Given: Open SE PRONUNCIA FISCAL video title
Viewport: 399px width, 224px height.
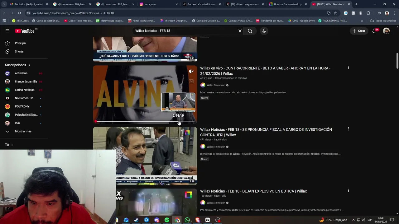Looking at the screenshot, I should coord(266,132).
